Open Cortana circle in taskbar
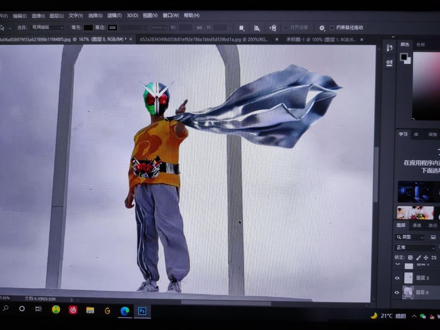This screenshot has height=330, width=440. click(x=22, y=309)
